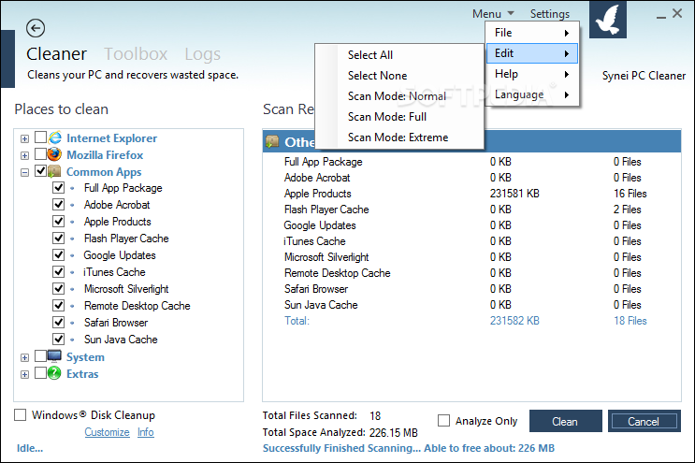The width and height of the screenshot is (695, 463).
Task: Check the Extras checkbox
Action: [x=40, y=372]
